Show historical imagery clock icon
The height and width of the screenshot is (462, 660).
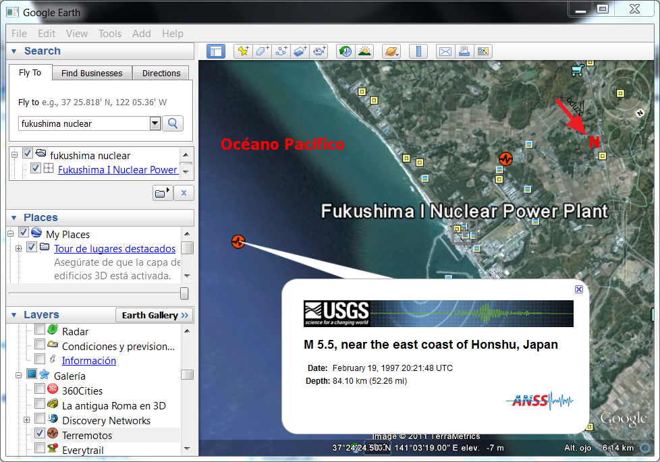click(346, 51)
